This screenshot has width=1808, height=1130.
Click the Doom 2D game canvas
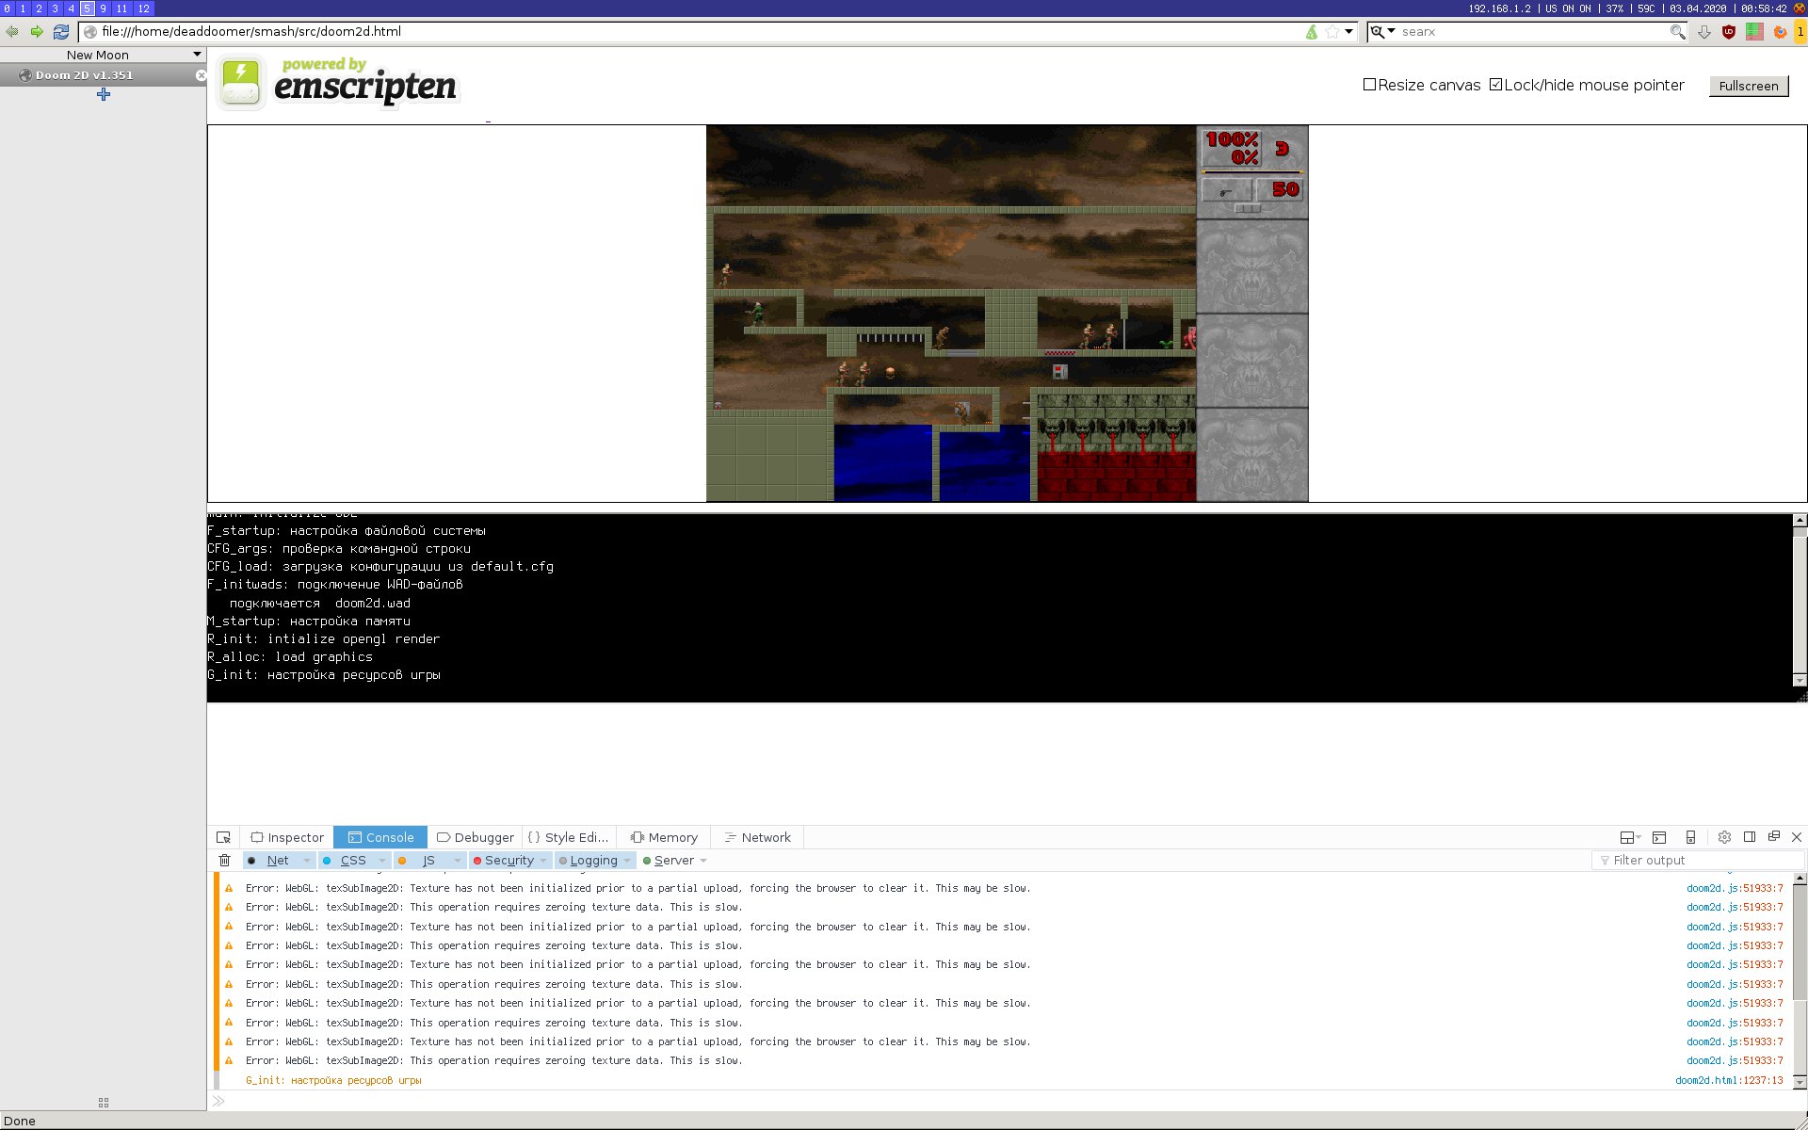click(x=1007, y=314)
